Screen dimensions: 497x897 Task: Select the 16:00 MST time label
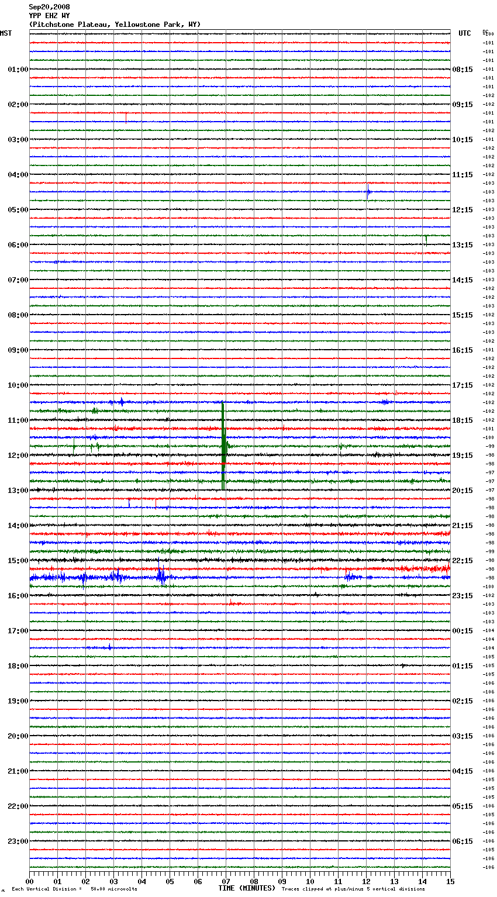pyautogui.click(x=18, y=596)
